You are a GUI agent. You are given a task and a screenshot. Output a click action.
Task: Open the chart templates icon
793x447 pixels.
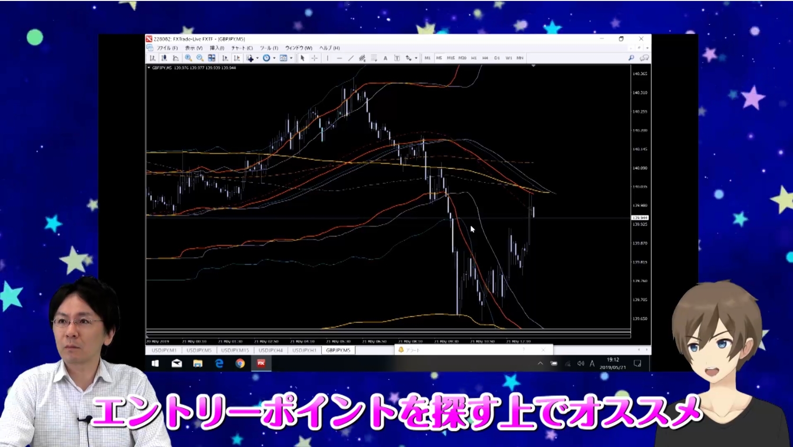click(283, 58)
